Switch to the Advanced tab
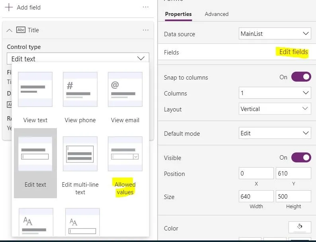The height and width of the screenshot is (242, 316). (217, 14)
